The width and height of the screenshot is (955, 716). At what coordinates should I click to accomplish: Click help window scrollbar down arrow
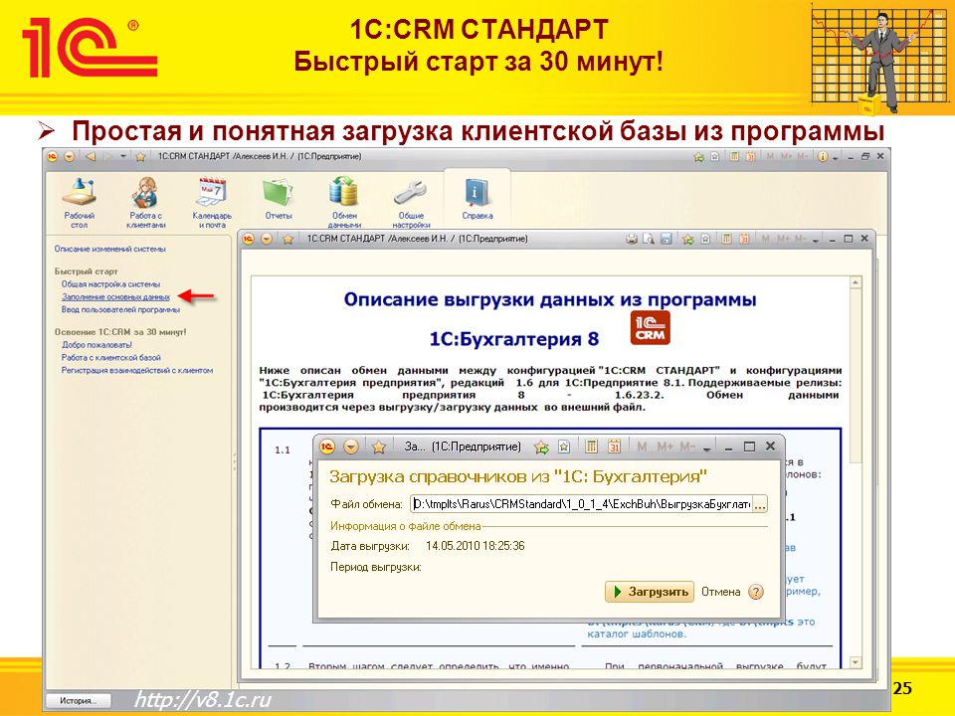pyautogui.click(x=856, y=662)
